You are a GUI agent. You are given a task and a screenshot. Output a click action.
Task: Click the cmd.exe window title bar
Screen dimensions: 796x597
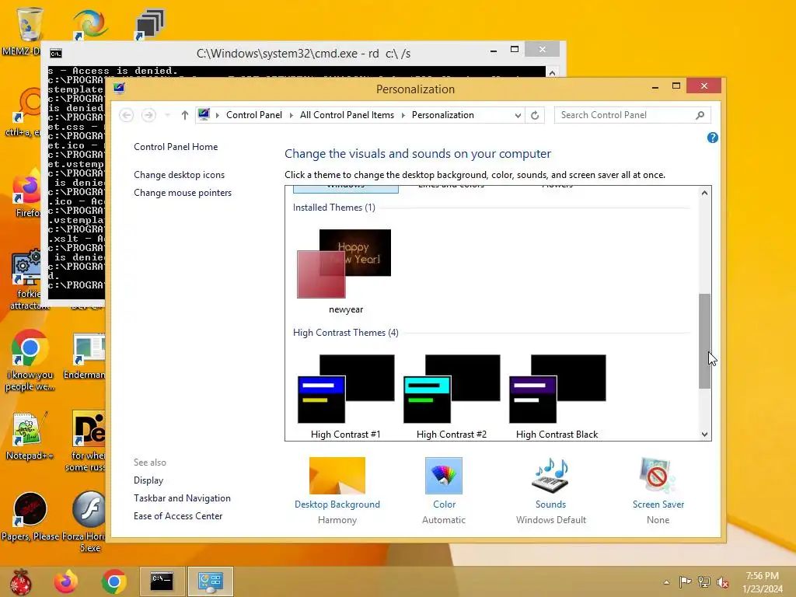[x=302, y=54]
